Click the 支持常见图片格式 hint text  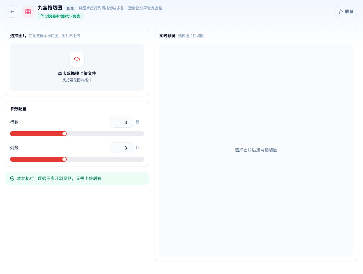click(x=77, y=80)
